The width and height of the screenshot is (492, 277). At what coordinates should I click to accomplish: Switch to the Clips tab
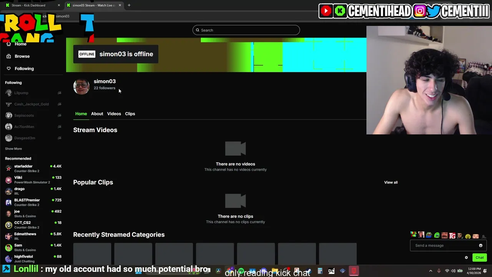click(130, 114)
